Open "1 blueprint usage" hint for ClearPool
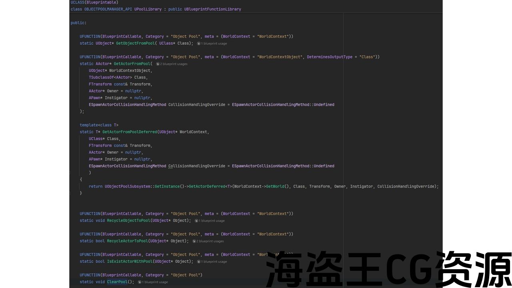This screenshot has width=512, height=288. point(156,282)
